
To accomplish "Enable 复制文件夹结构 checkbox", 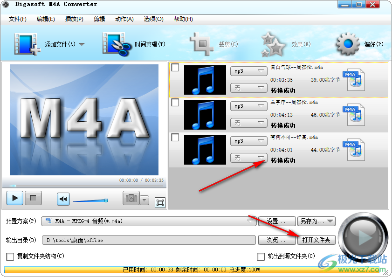I will (10, 256).
